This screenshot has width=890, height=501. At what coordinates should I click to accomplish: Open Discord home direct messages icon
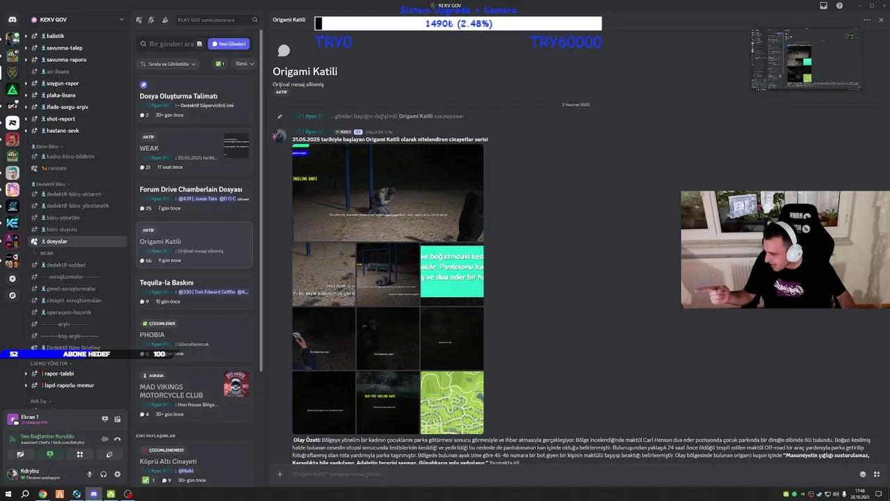click(13, 19)
